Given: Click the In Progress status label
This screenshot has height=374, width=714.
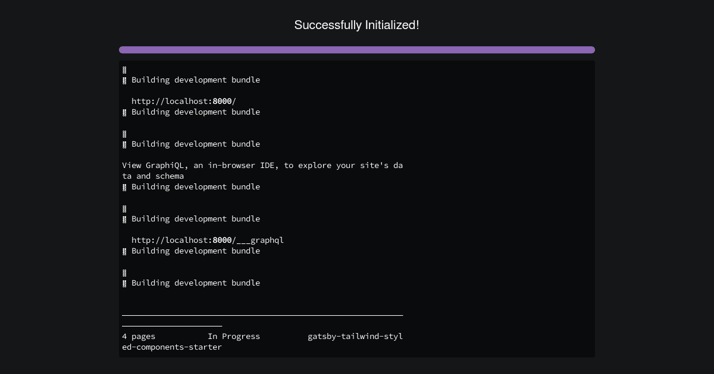Looking at the screenshot, I should (234, 337).
